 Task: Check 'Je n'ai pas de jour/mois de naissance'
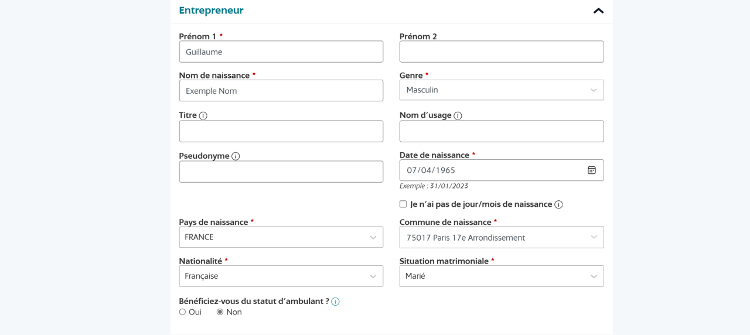coord(403,204)
